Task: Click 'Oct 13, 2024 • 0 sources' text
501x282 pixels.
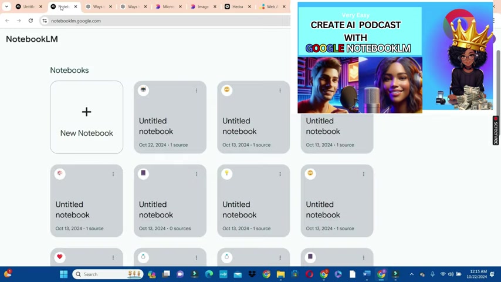Action: (x=165, y=229)
